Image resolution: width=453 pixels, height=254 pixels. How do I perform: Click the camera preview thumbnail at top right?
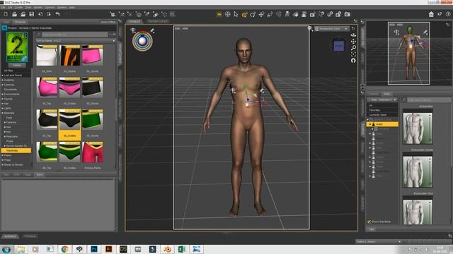pyautogui.click(x=409, y=54)
